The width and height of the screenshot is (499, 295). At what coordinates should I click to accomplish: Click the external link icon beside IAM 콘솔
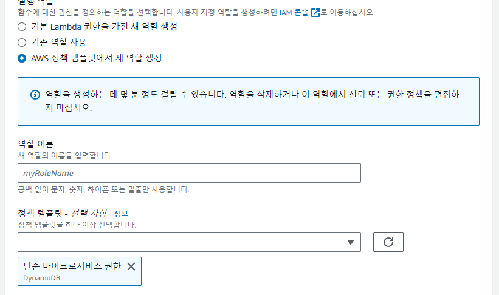coord(315,12)
